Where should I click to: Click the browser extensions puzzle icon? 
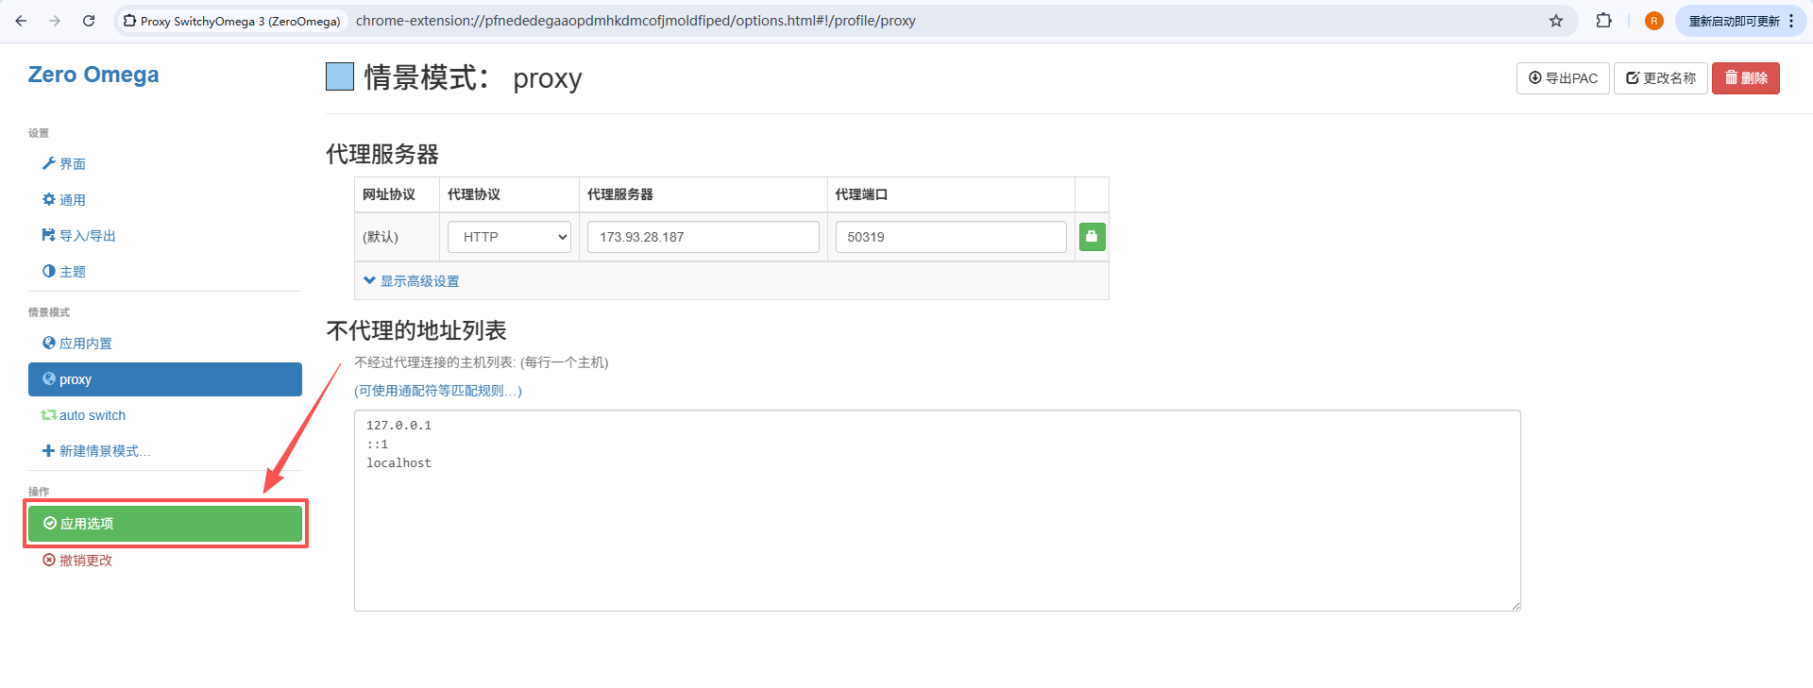click(1603, 21)
